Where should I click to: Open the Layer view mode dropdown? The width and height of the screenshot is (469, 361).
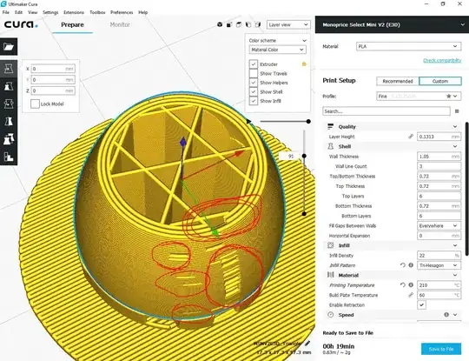click(288, 24)
